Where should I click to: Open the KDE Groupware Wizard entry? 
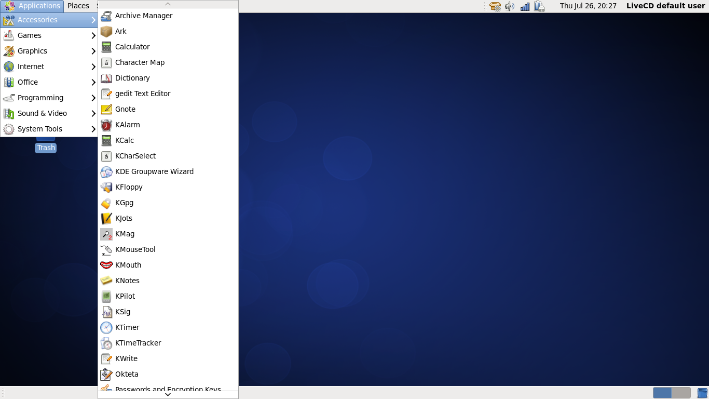168,171
